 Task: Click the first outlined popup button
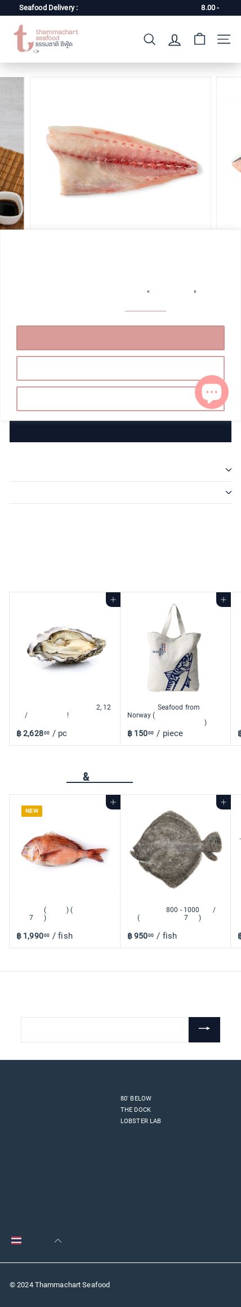click(x=120, y=368)
